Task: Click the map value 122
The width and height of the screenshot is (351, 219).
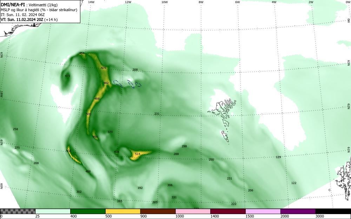Action: tap(294, 183)
